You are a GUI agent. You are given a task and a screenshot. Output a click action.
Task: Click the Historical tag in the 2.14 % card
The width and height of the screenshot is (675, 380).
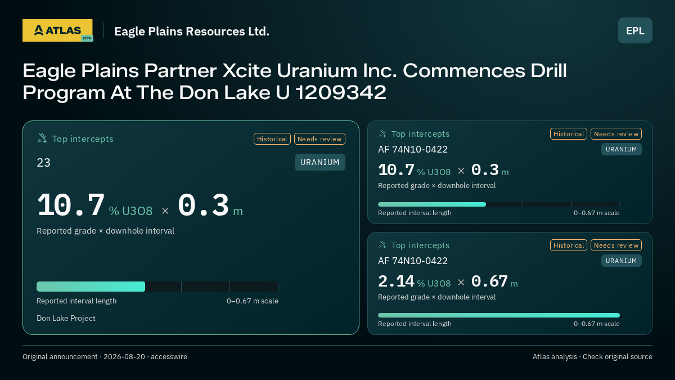tap(569, 245)
